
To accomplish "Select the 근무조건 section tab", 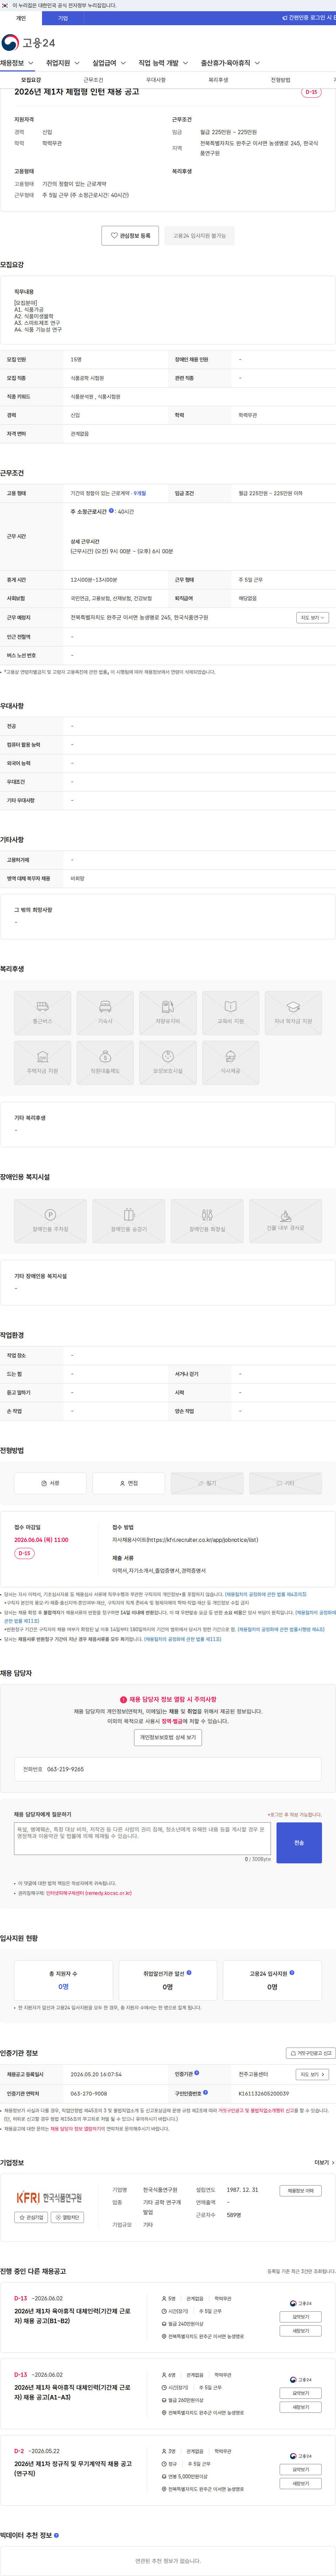I will (93, 80).
